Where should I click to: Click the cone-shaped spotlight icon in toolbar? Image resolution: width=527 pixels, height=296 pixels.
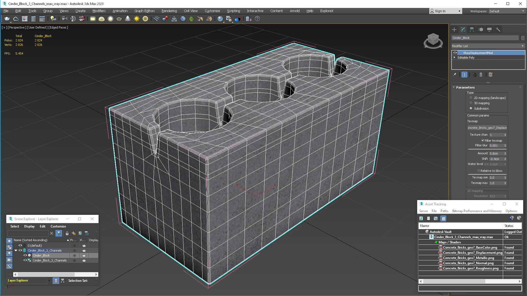coord(128,19)
